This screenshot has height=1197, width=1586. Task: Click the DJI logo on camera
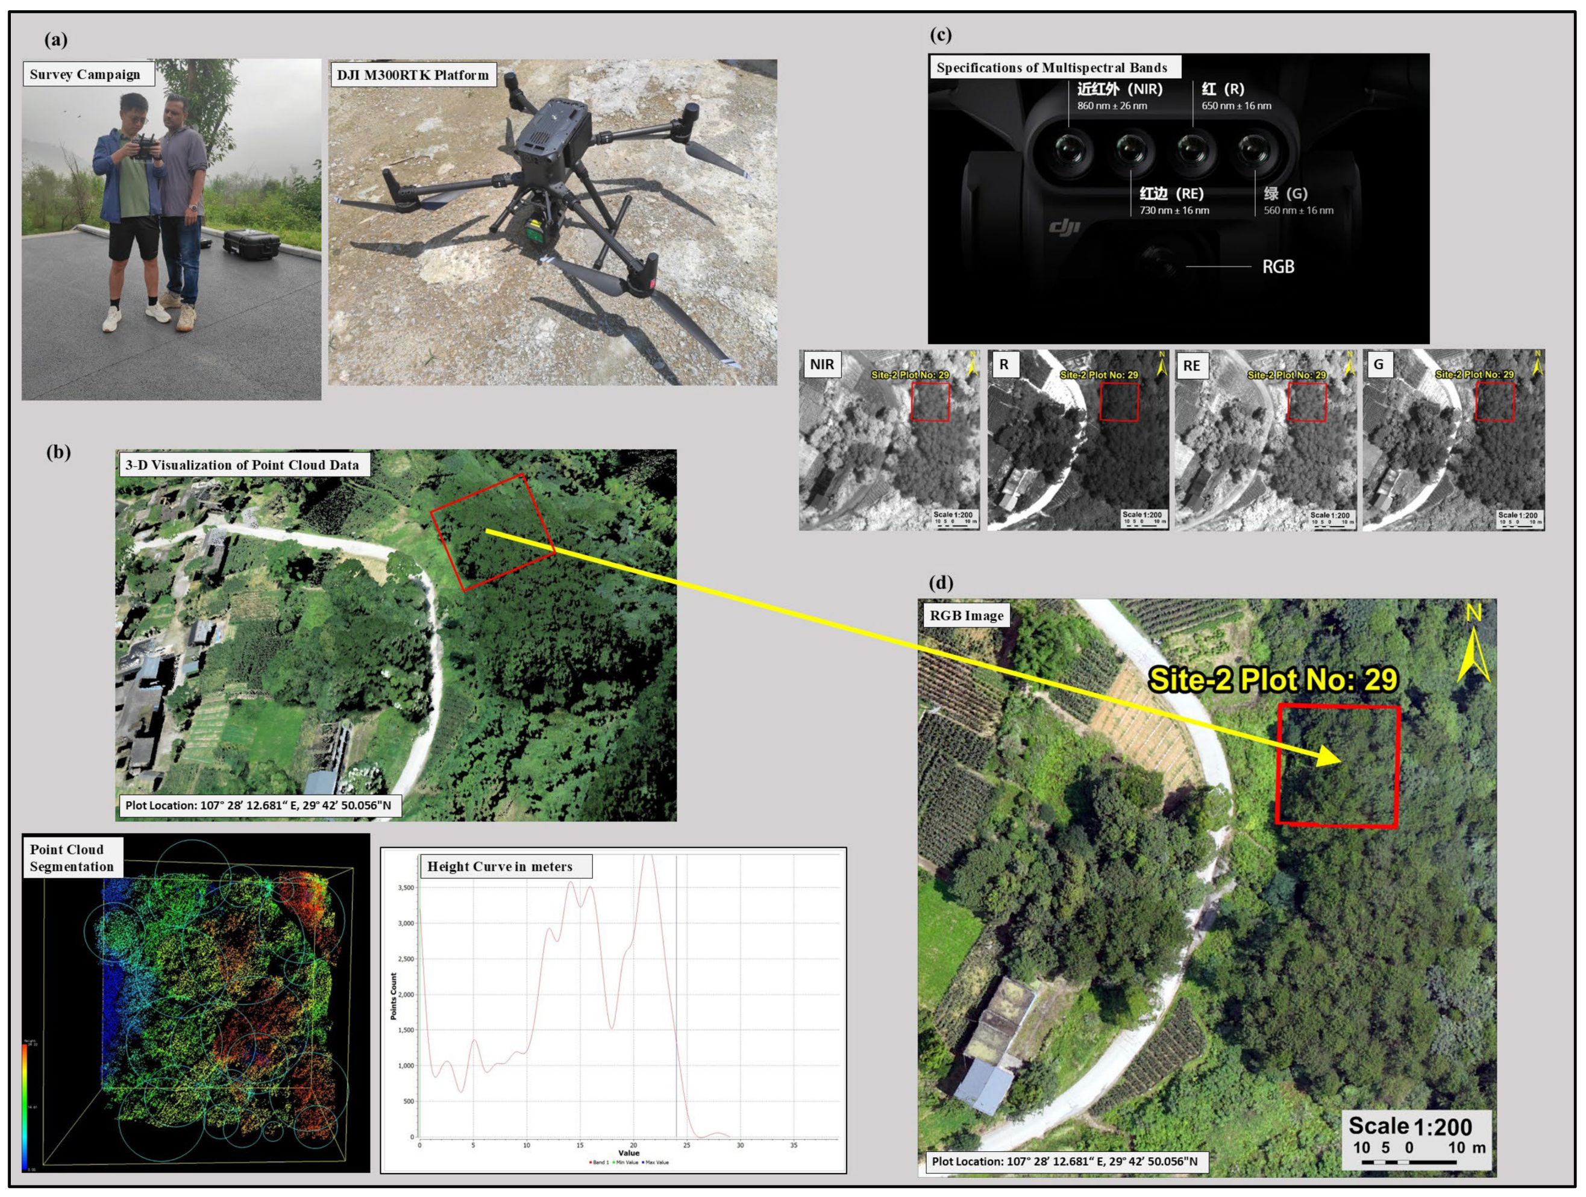[x=1064, y=228]
